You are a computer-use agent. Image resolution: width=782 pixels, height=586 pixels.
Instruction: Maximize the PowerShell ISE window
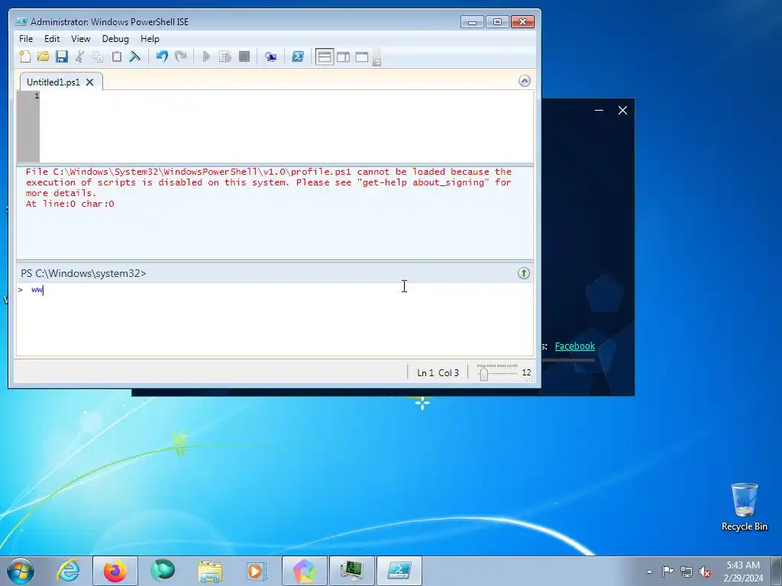click(497, 22)
